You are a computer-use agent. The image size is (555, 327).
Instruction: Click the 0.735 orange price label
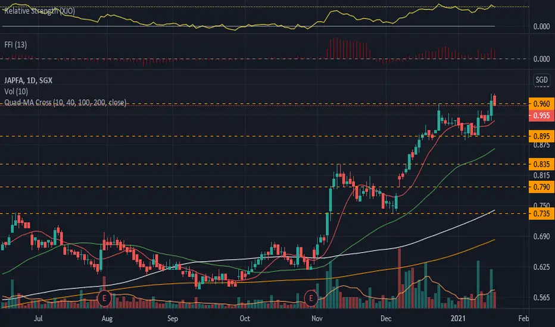(x=541, y=213)
